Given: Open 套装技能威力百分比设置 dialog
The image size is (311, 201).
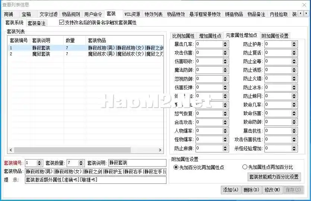Looking at the screenshot, I should [274, 177].
